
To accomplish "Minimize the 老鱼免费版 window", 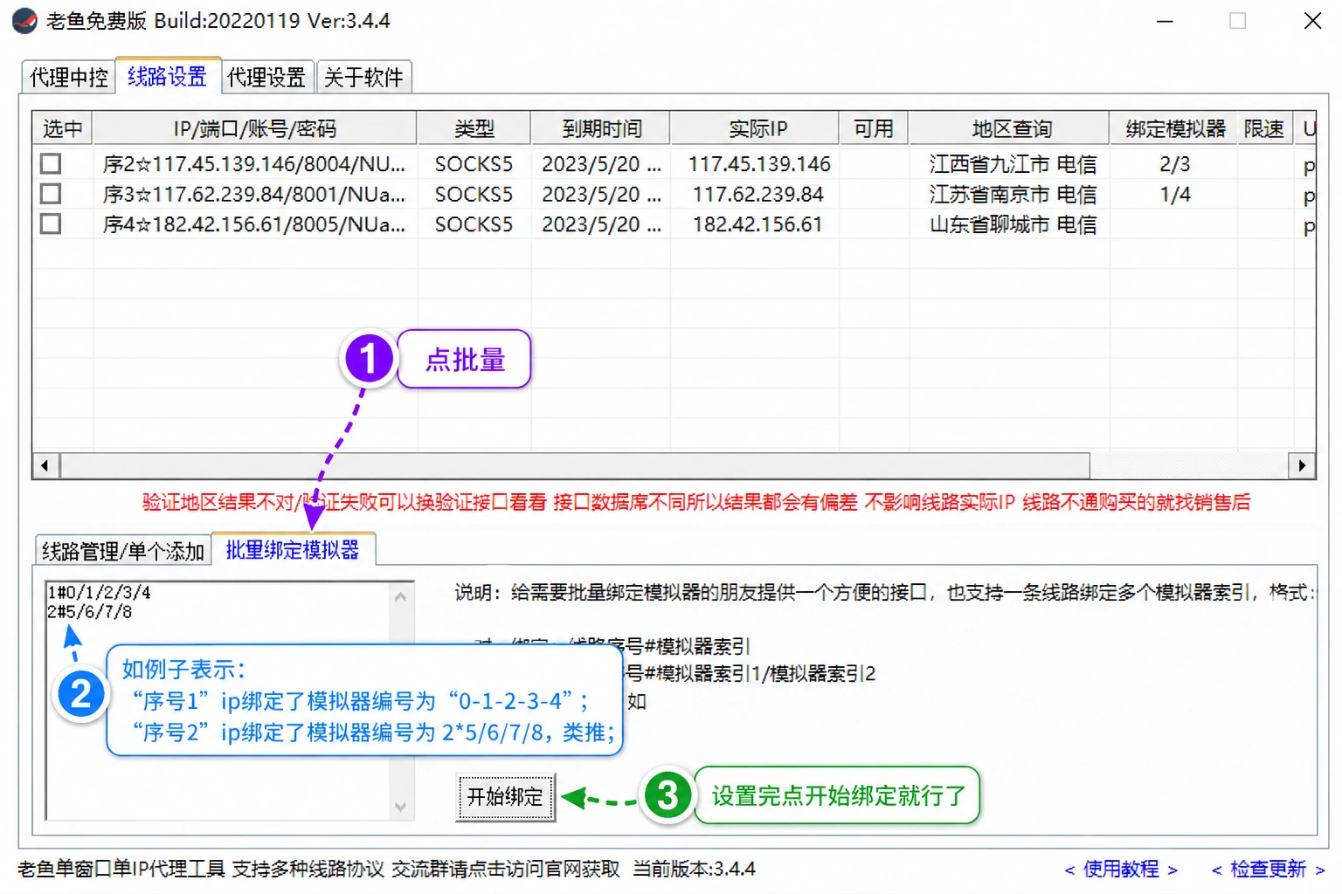I will click(x=1165, y=21).
